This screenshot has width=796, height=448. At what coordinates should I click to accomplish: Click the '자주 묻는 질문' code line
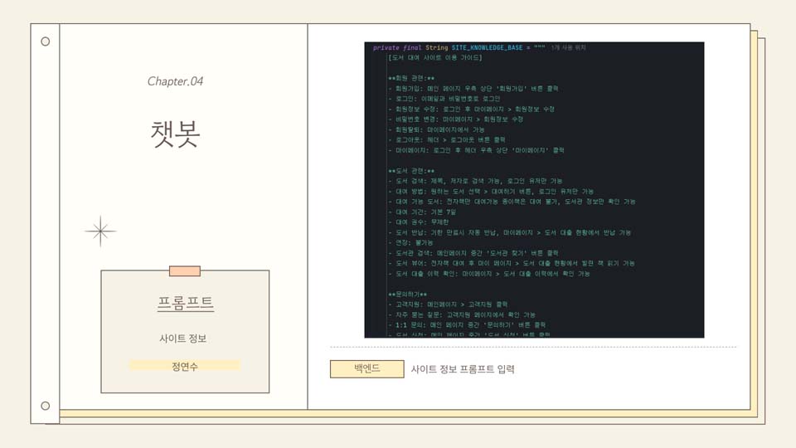click(462, 315)
